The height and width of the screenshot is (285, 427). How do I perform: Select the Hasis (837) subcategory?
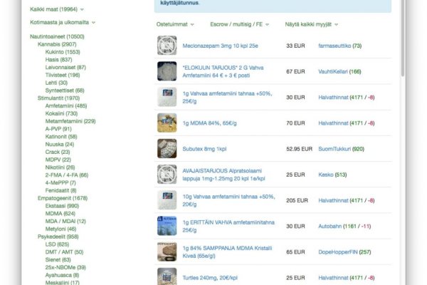[58, 59]
